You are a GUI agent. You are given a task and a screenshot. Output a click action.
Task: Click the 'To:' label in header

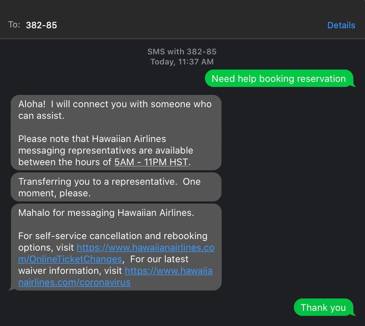coord(14,25)
